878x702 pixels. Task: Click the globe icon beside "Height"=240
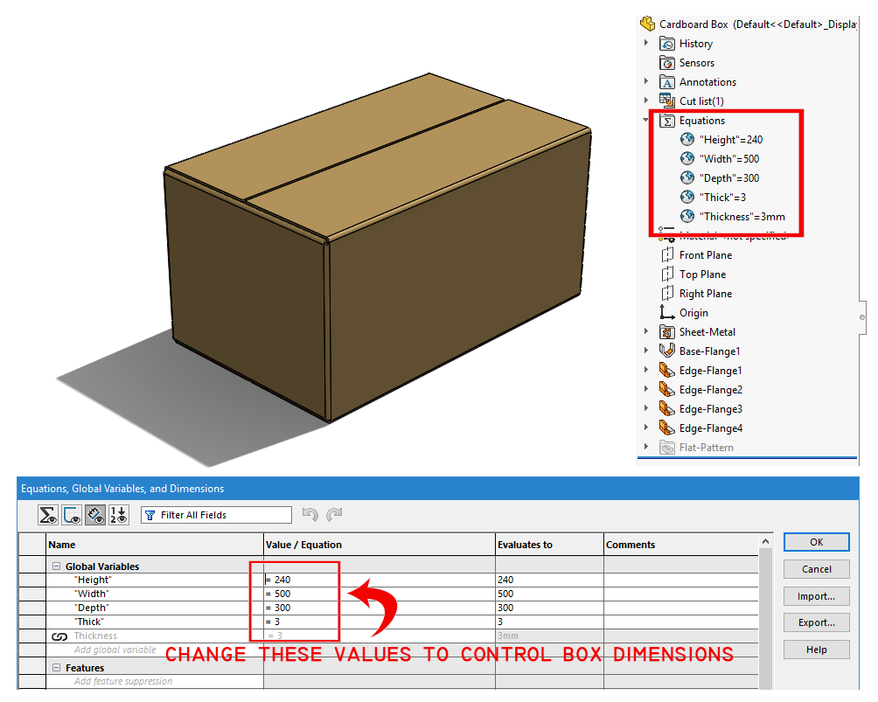click(x=687, y=139)
